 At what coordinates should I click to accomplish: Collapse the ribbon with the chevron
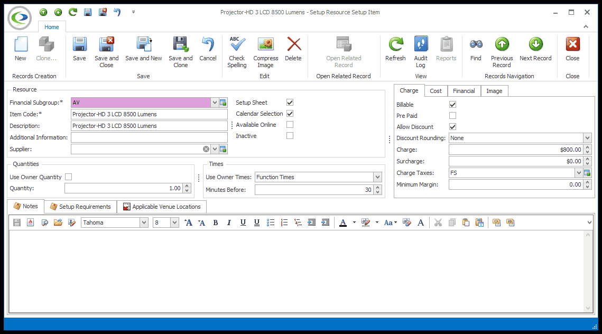coord(586,26)
